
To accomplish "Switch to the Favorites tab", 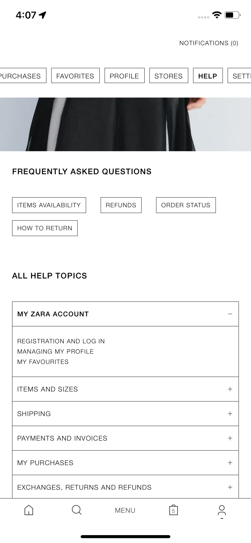I will click(x=75, y=76).
